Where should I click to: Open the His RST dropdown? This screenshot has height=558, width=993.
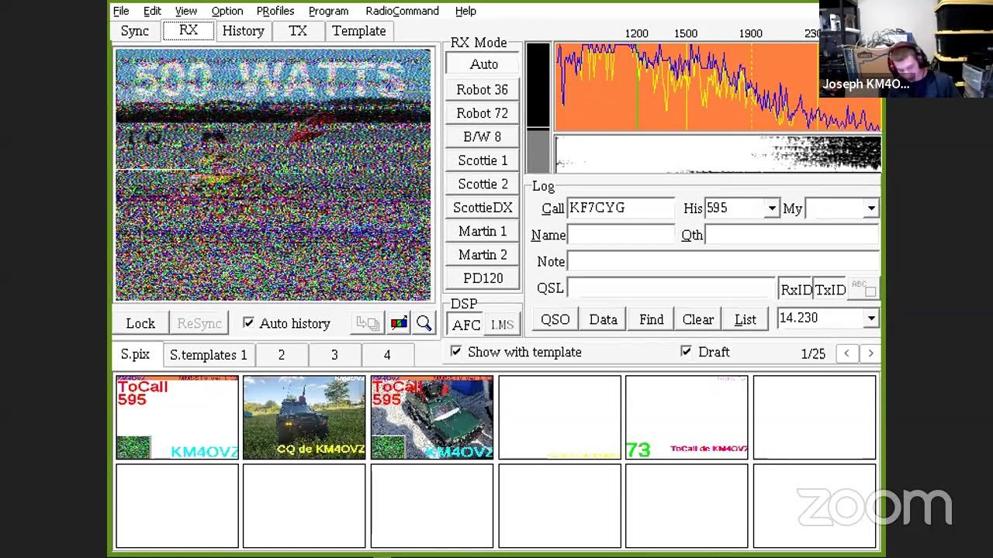coord(771,208)
